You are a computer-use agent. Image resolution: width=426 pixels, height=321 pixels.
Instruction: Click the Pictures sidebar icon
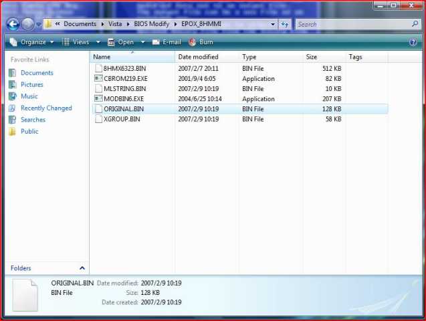click(x=12, y=84)
